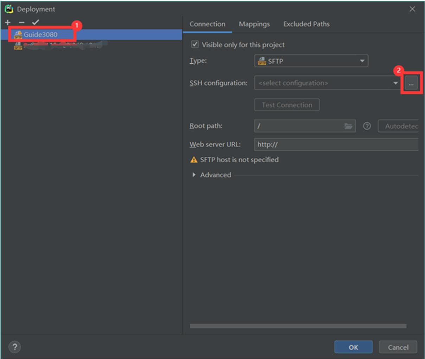Switch to the Excluded Paths tab
Screen dimensions: 425x359
tap(306, 24)
